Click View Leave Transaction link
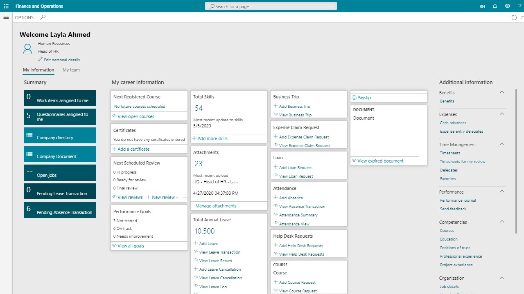This screenshot has height=294, width=524. [x=220, y=252]
